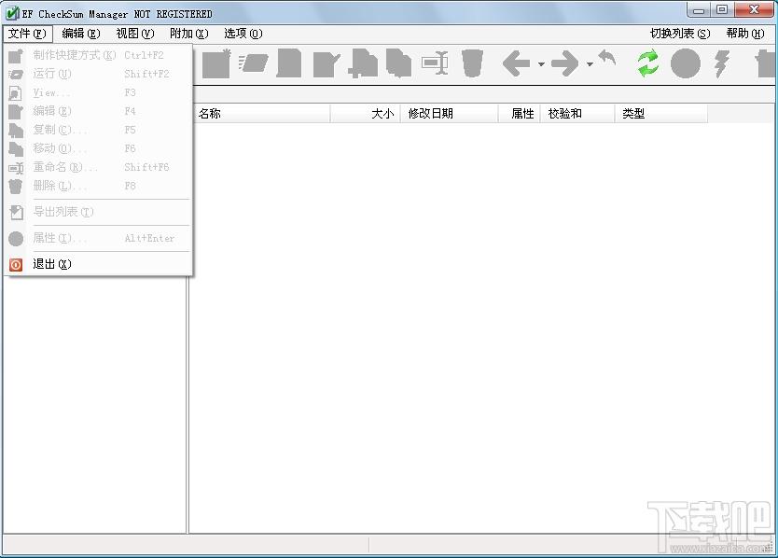
Task: Open the forward history dropdown arrow
Action: [x=590, y=64]
